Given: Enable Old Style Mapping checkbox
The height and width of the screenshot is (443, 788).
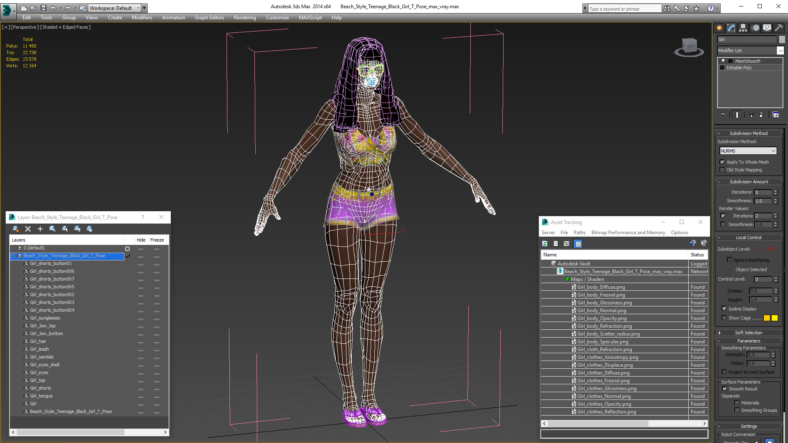Looking at the screenshot, I should coord(722,170).
